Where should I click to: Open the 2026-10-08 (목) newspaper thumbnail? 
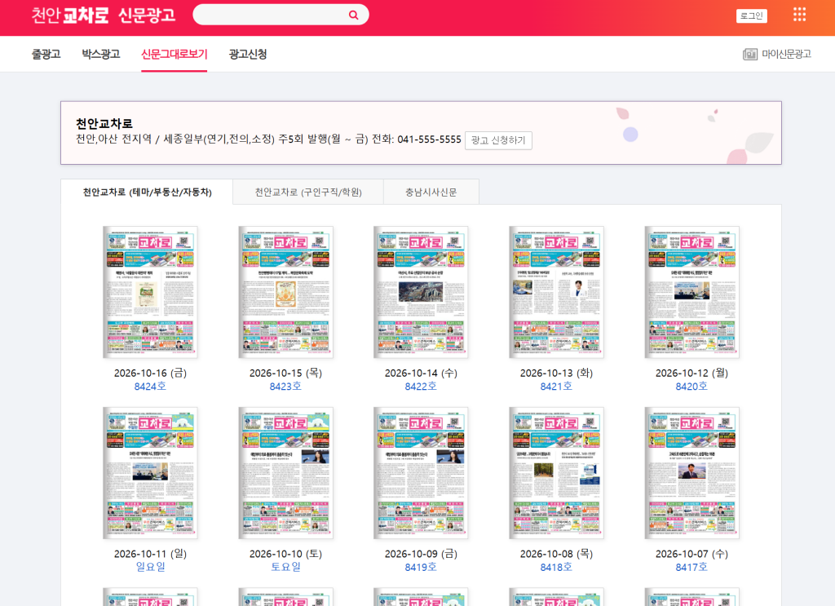556,473
